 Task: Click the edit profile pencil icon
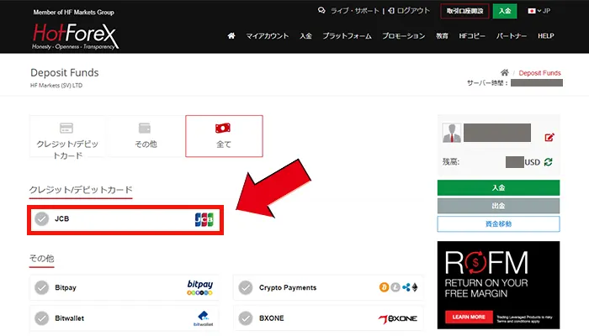point(549,137)
